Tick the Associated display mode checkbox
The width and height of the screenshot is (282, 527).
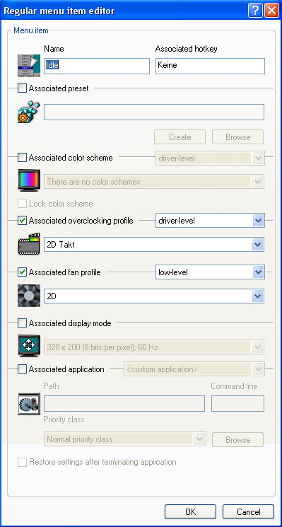(x=22, y=323)
